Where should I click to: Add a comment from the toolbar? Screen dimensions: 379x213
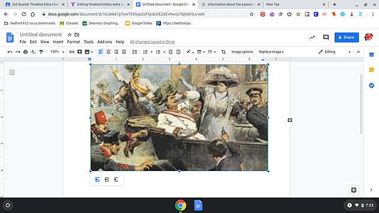tap(79, 52)
